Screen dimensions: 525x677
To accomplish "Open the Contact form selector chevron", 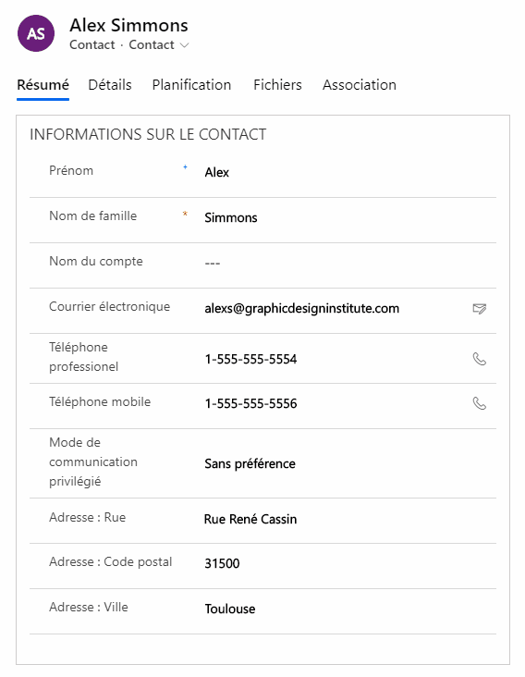I will (184, 45).
